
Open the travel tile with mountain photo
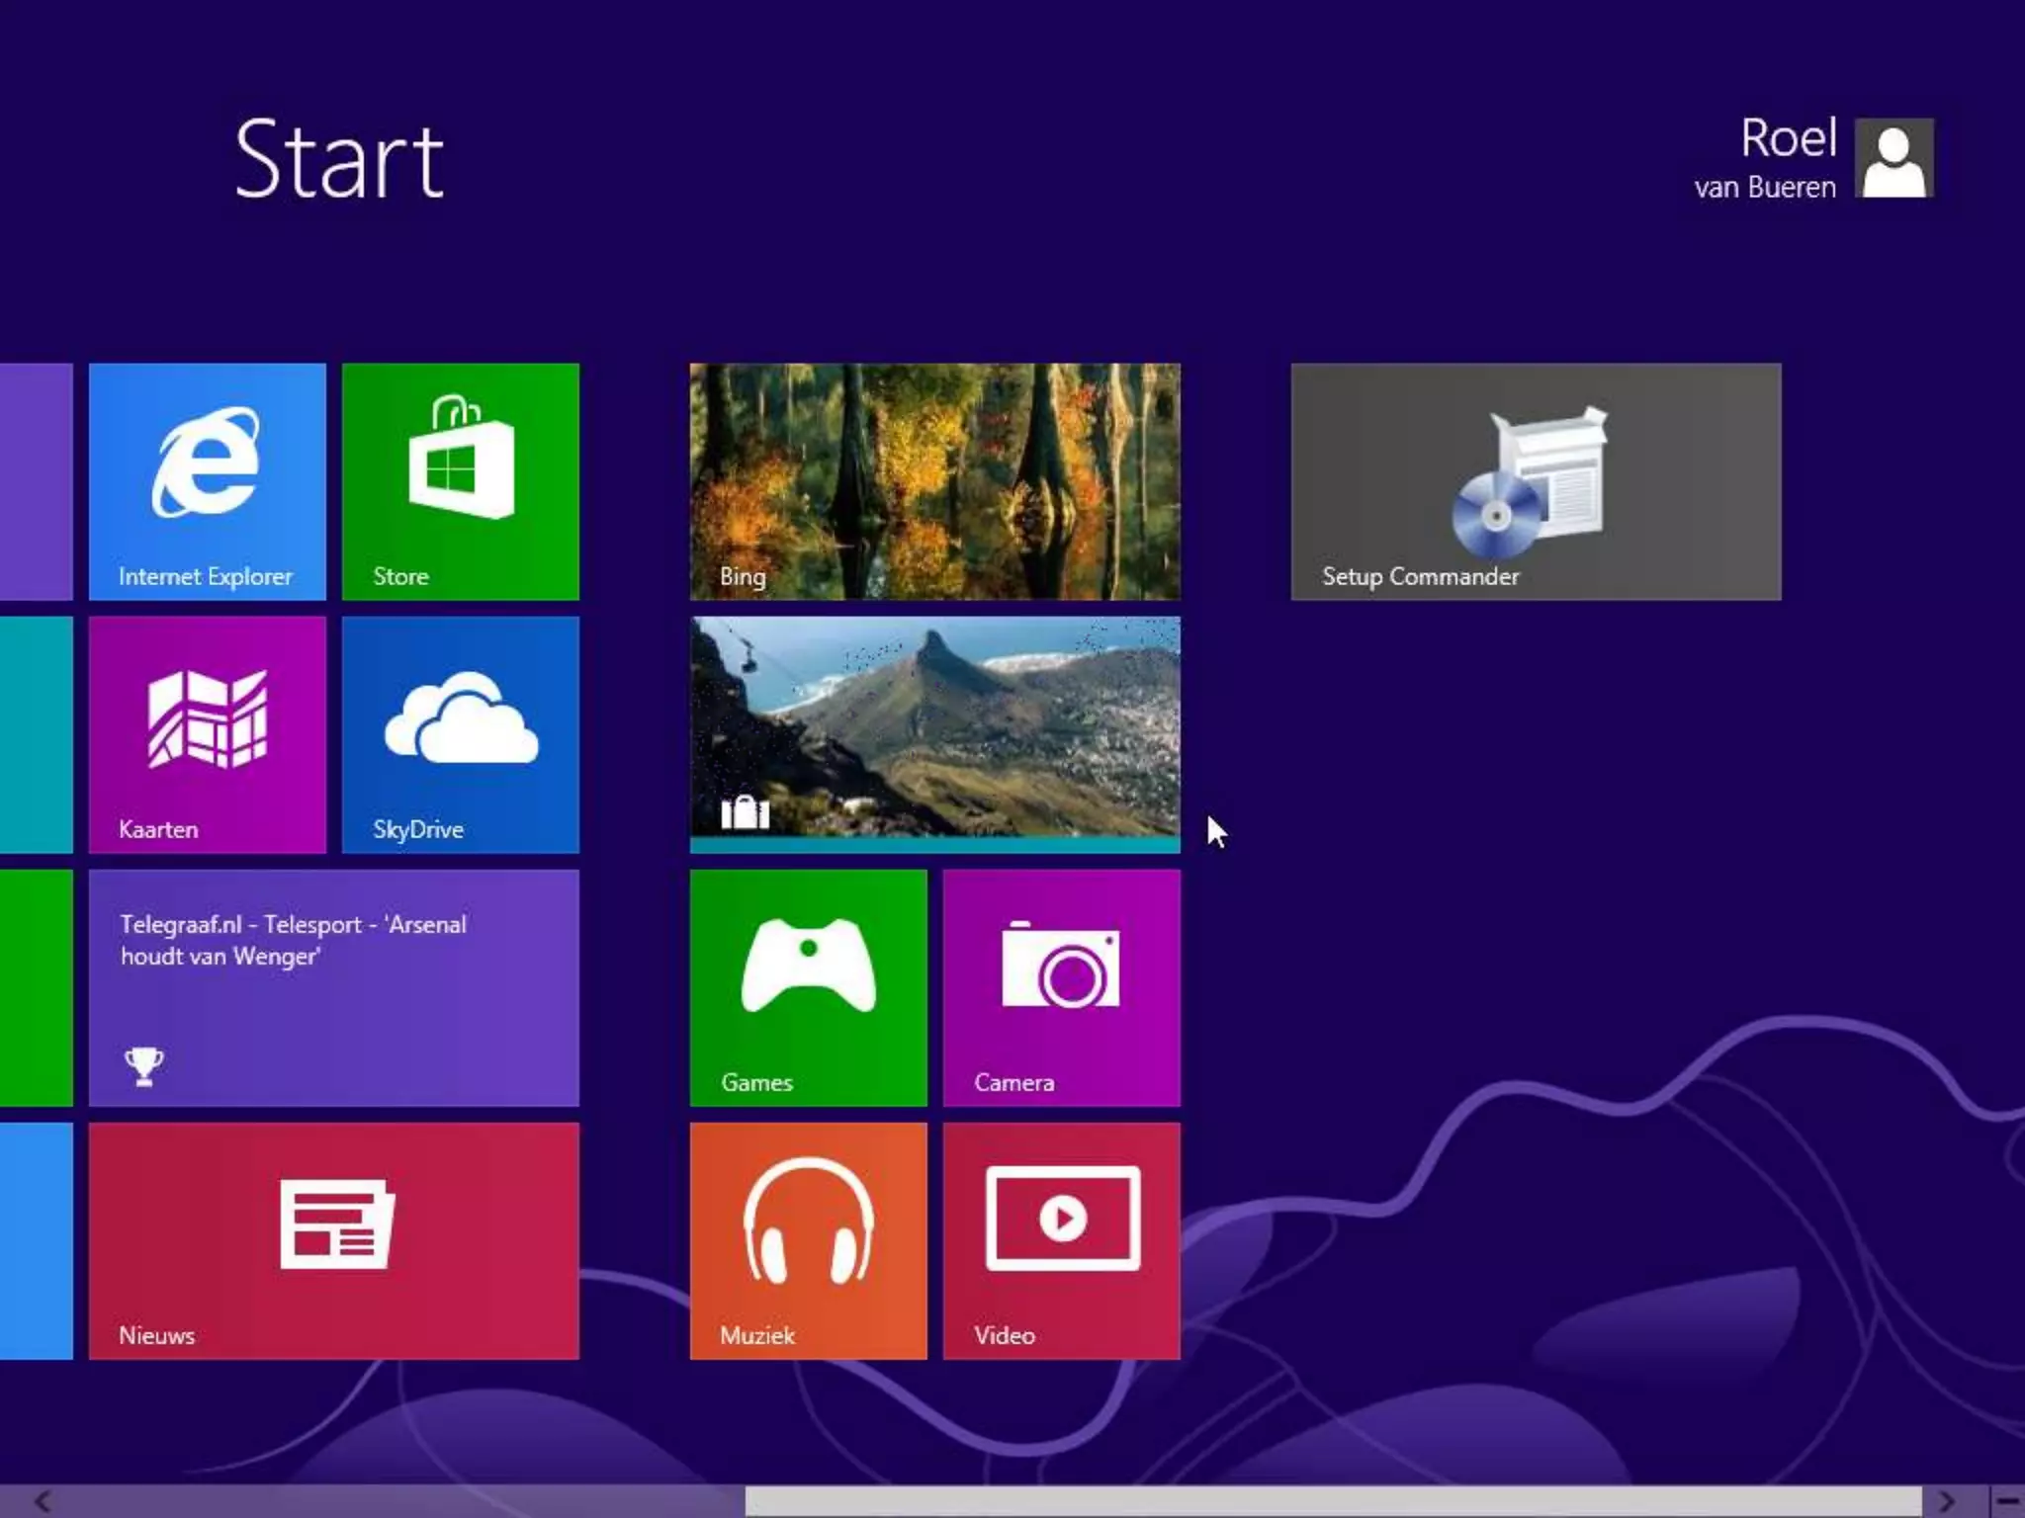pyautogui.click(x=935, y=734)
